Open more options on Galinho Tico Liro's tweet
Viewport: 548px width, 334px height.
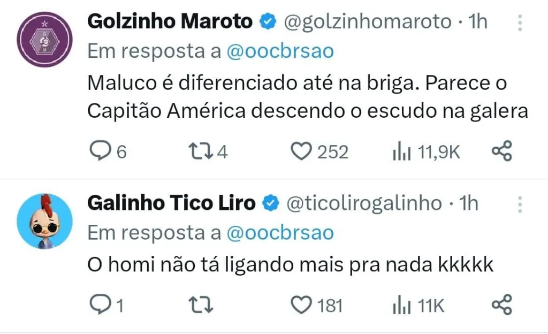(x=519, y=203)
